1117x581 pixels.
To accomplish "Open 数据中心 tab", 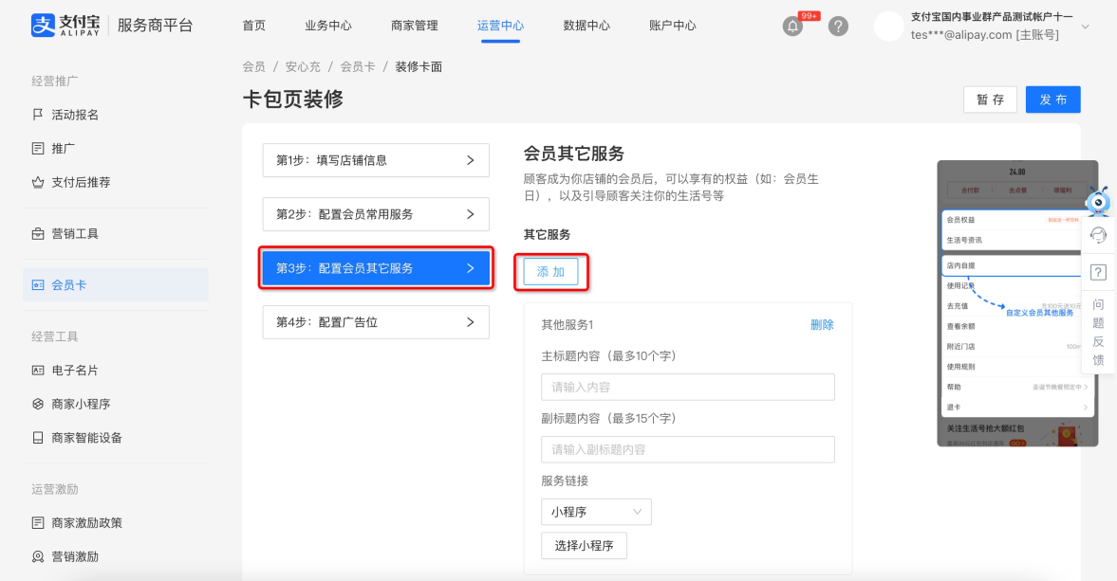I will 586,26.
